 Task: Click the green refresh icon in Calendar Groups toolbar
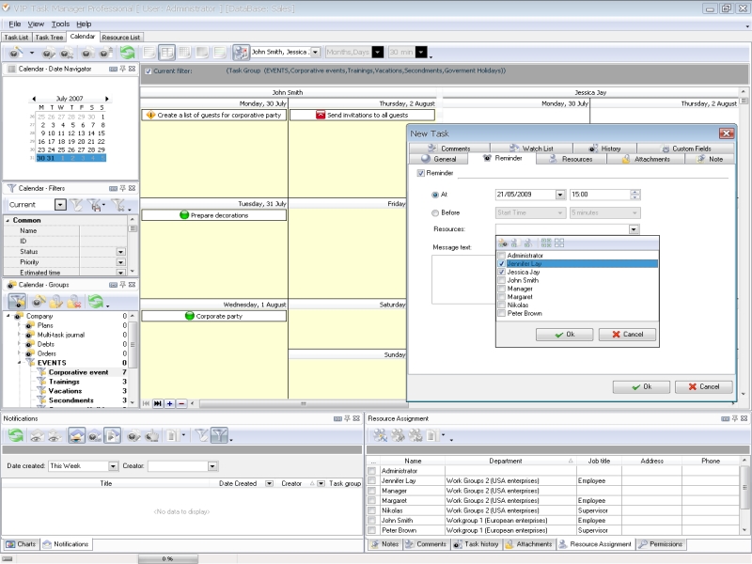(96, 302)
